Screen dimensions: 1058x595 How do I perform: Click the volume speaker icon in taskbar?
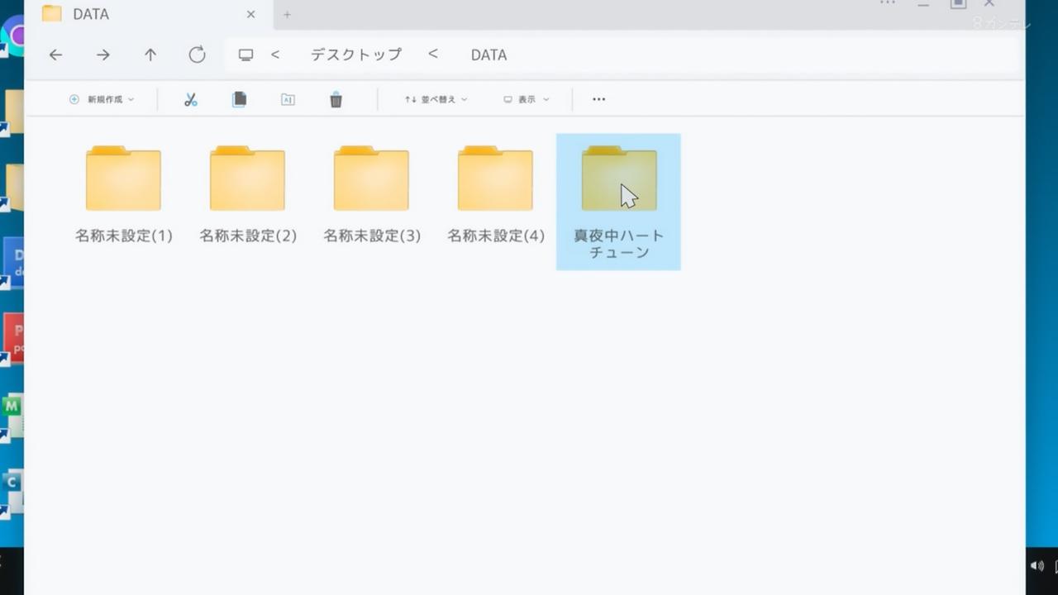pyautogui.click(x=1037, y=566)
